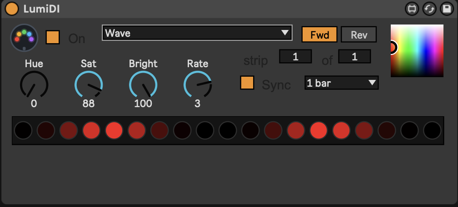Click the last LED in the strip preview

coord(432,130)
